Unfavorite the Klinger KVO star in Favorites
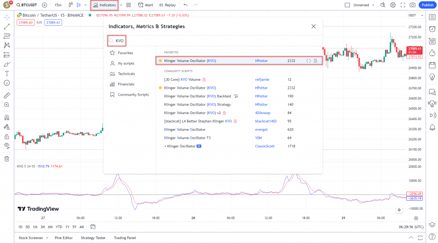Screen dimensions: 438x243 [x=160, y=61]
